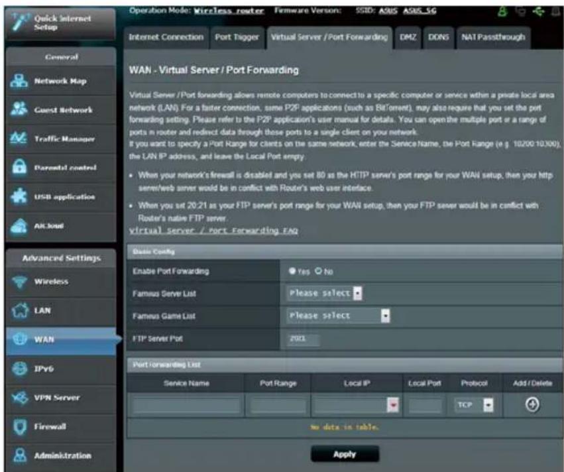This screenshot has height=472, width=564.
Task: Open the NAT Passthrough tab
Action: click(x=493, y=37)
